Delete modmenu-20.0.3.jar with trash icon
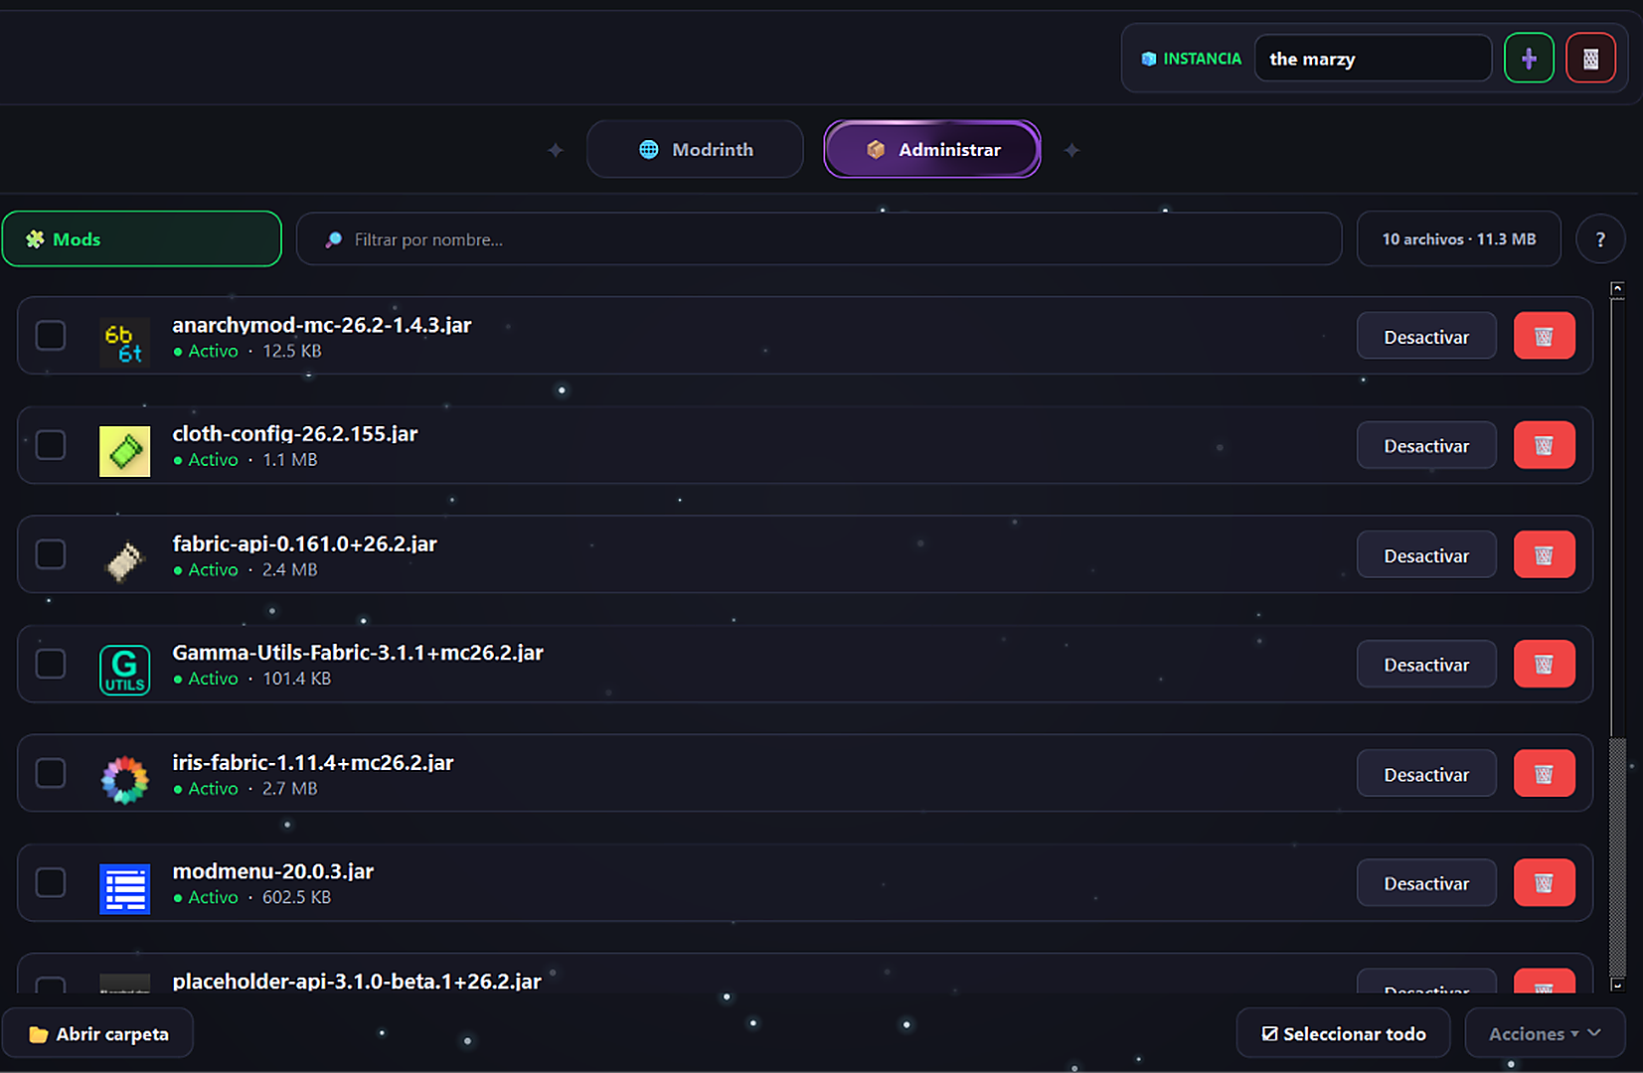This screenshot has height=1073, width=1643. pyautogui.click(x=1544, y=882)
